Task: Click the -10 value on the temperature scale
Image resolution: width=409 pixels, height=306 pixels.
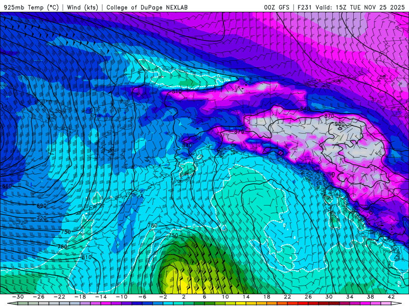Action: click(x=122, y=297)
